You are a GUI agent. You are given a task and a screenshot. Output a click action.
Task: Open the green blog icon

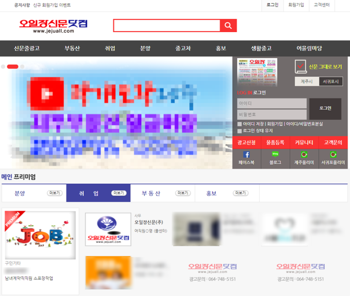(275, 155)
